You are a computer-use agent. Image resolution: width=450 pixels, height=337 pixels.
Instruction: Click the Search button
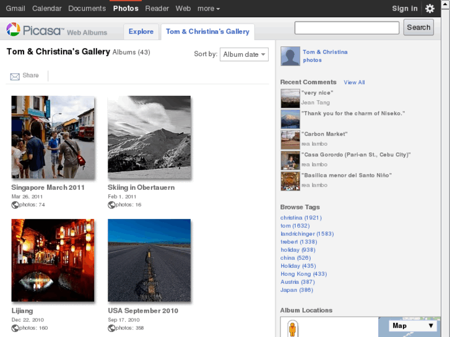pyautogui.click(x=418, y=28)
